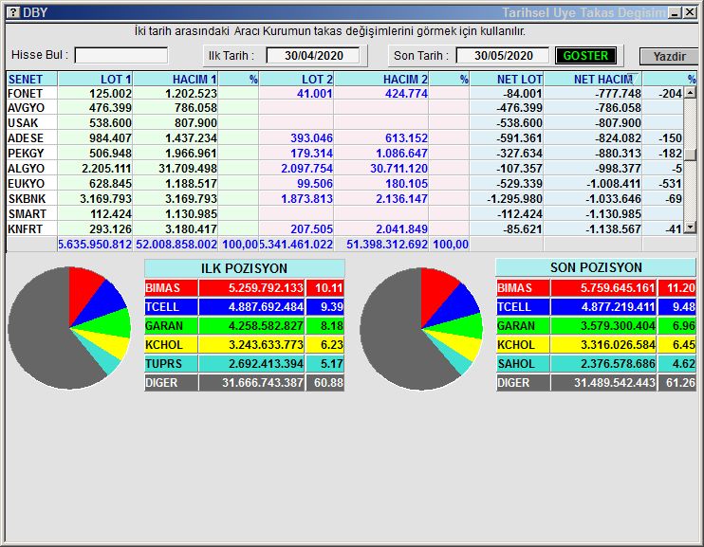Click gray DIGER in ILK POZISYON
The image size is (704, 547).
click(x=171, y=383)
